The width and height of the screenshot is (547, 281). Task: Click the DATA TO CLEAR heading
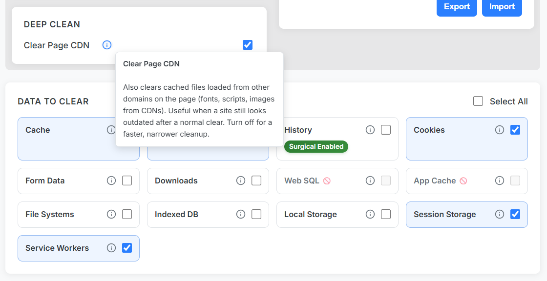[x=53, y=101]
